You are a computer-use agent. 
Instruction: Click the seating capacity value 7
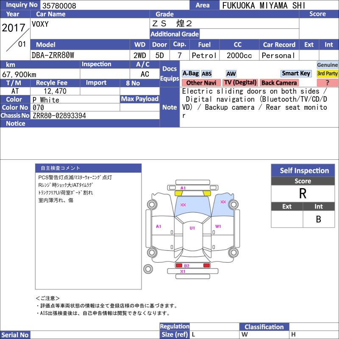[180, 56]
